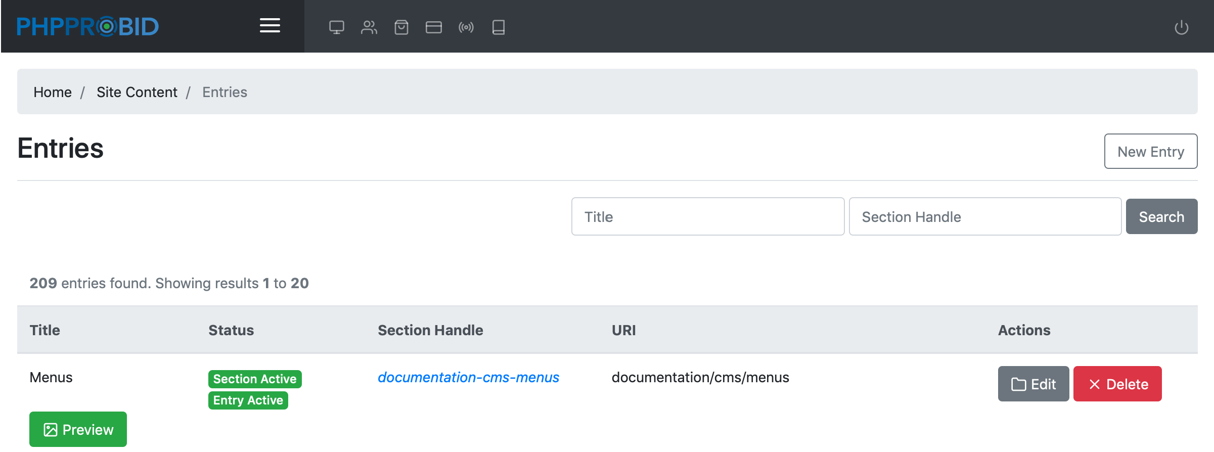Viewport: 1214px width, 452px height.
Task: Select the credit card icon
Action: 433,27
